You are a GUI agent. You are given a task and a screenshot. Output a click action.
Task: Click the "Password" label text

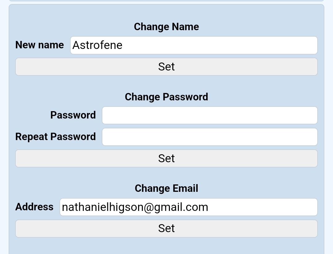point(73,115)
